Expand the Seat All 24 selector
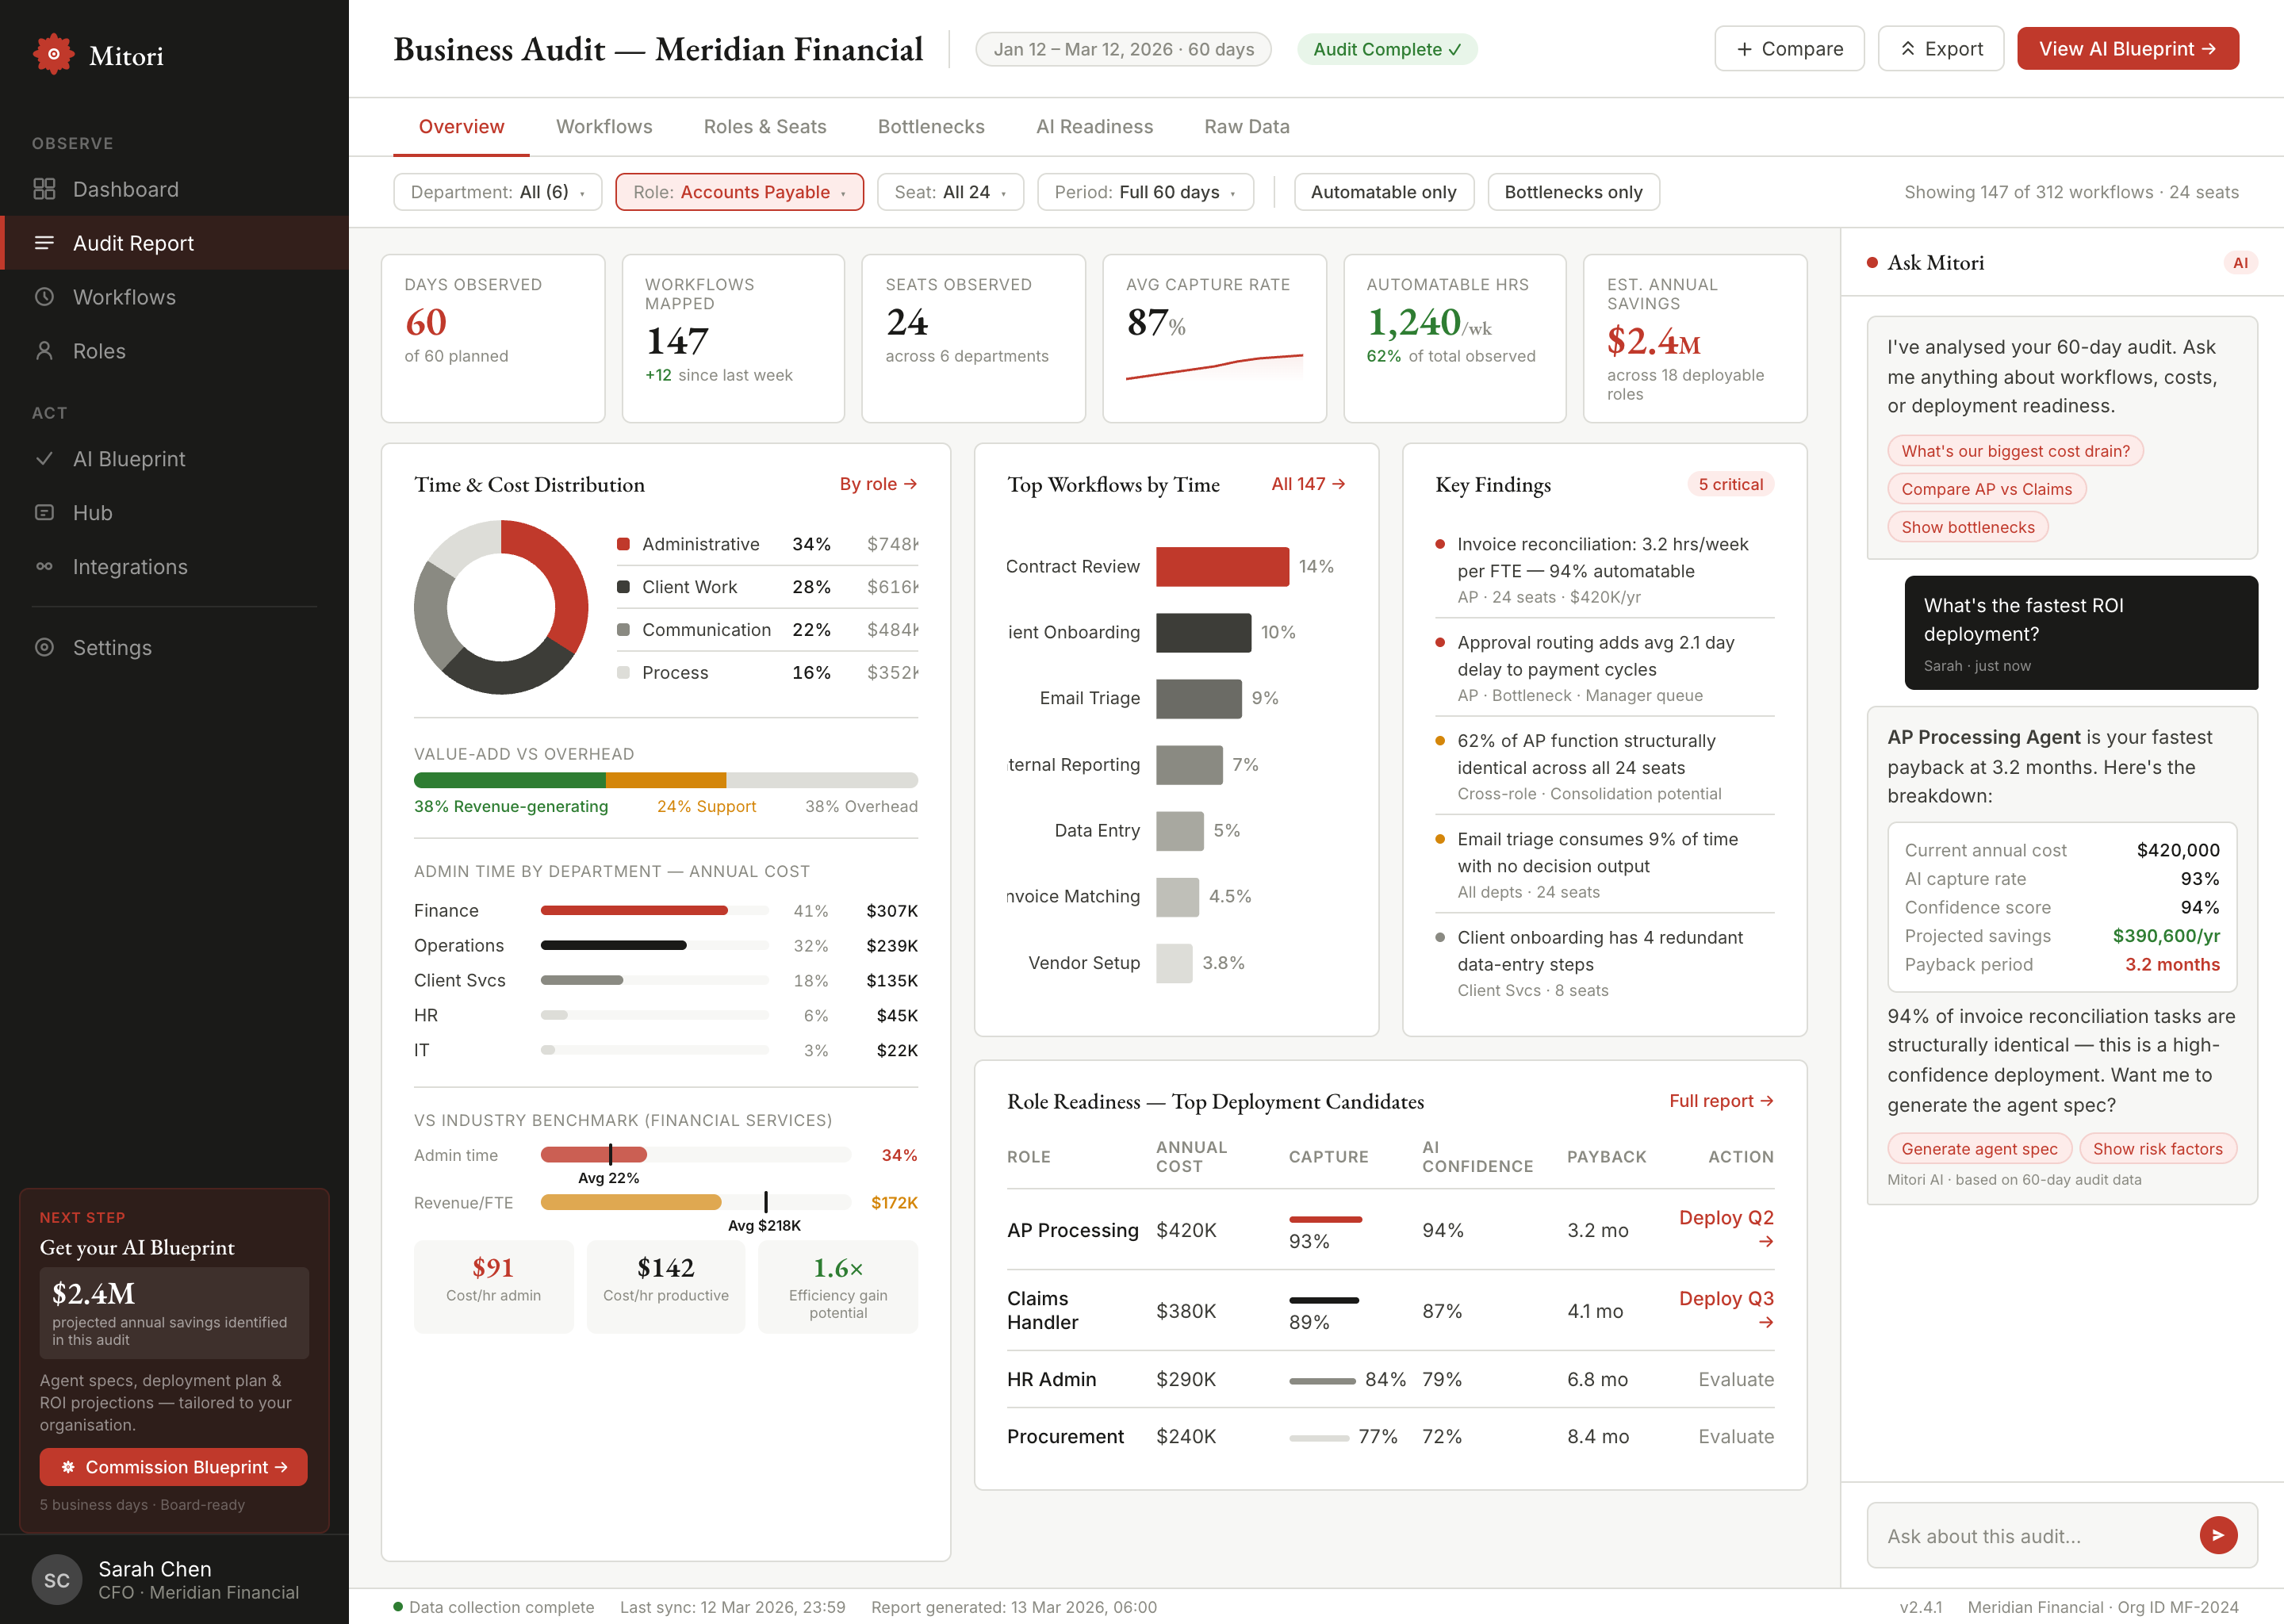 coord(950,191)
